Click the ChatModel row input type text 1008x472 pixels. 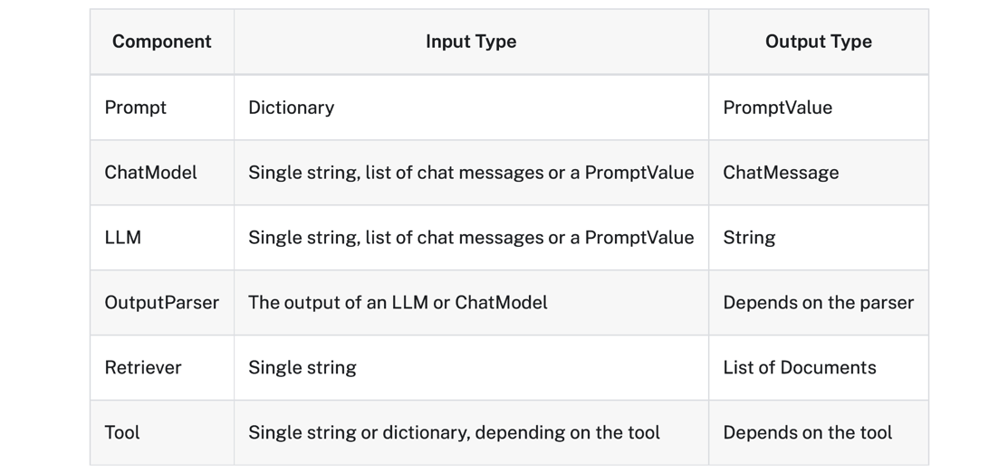pyautogui.click(x=471, y=173)
